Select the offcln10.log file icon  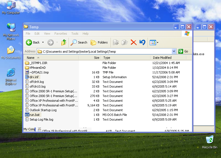27,86
